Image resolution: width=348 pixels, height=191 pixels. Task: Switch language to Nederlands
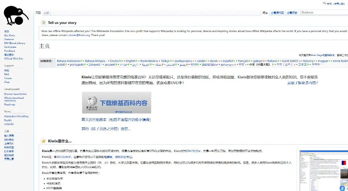[148, 61]
